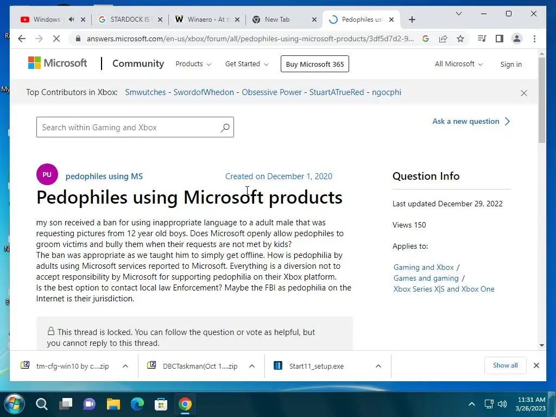556x417 pixels.
Task: Click the Sign in link
Action: click(511, 64)
